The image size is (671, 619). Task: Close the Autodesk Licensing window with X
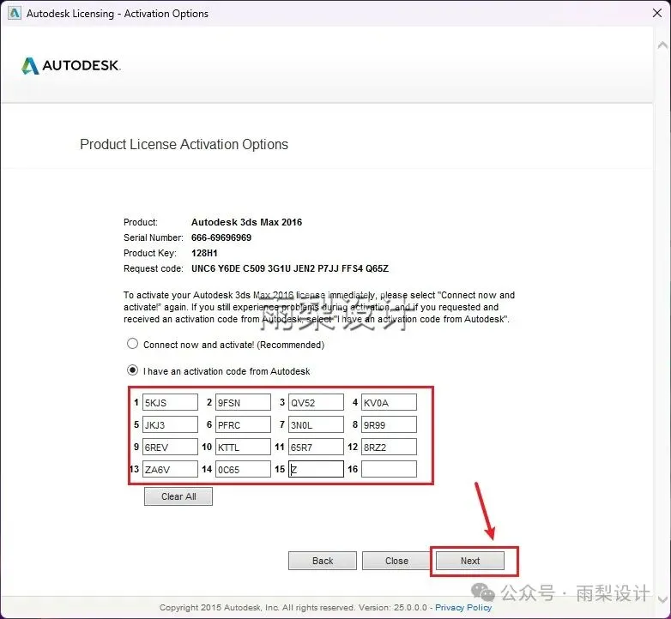click(x=657, y=13)
